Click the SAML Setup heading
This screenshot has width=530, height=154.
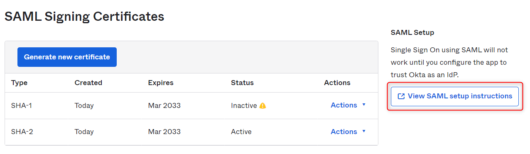click(x=412, y=32)
